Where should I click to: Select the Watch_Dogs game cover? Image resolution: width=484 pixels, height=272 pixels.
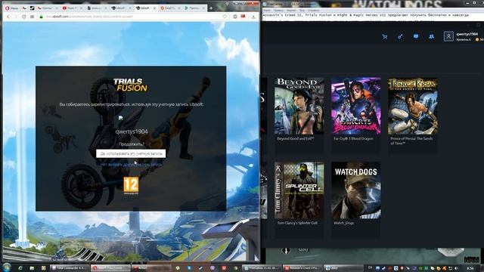[x=356, y=190]
